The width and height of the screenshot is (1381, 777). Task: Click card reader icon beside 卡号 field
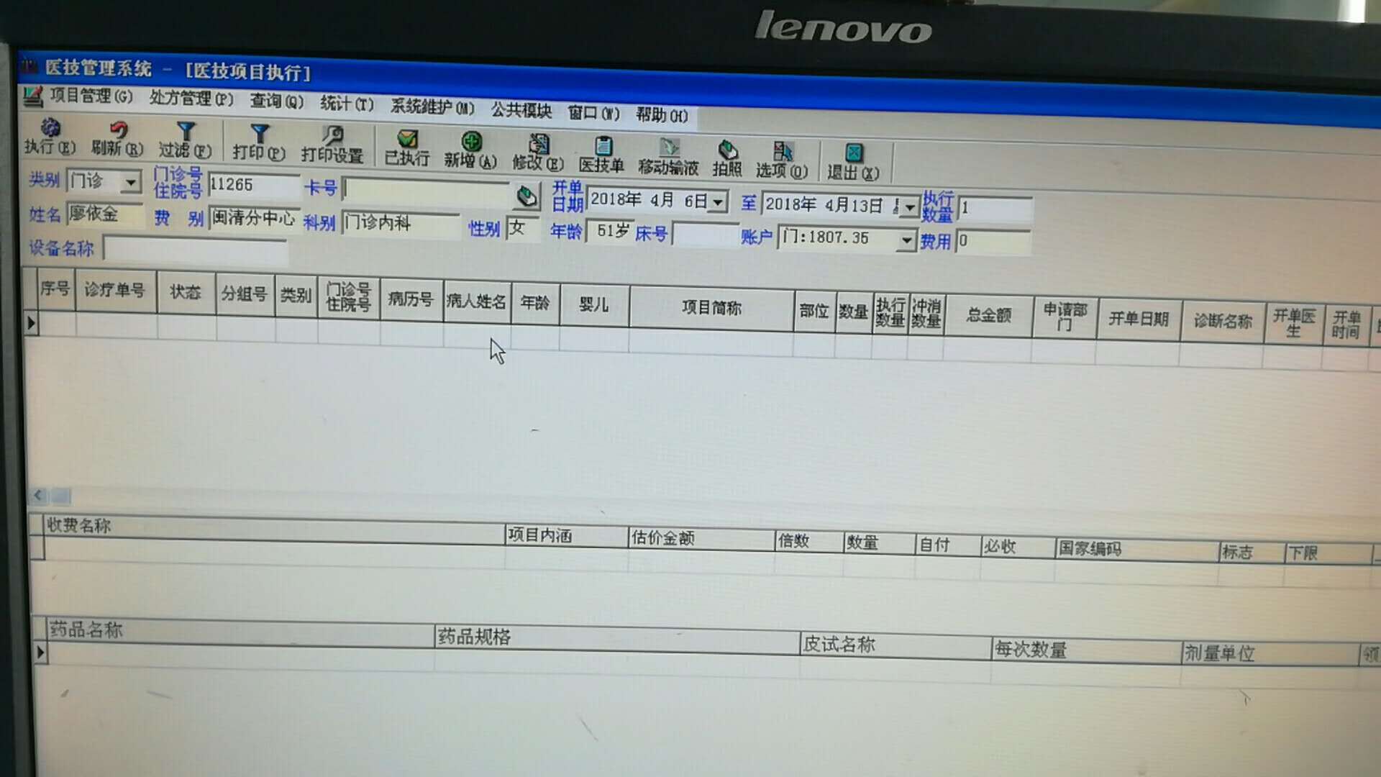click(527, 196)
